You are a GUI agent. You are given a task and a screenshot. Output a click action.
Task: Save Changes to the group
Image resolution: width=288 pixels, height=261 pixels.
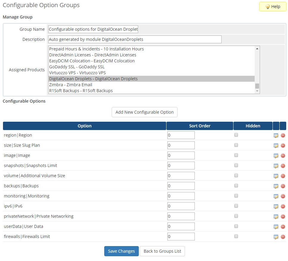coord(122,251)
